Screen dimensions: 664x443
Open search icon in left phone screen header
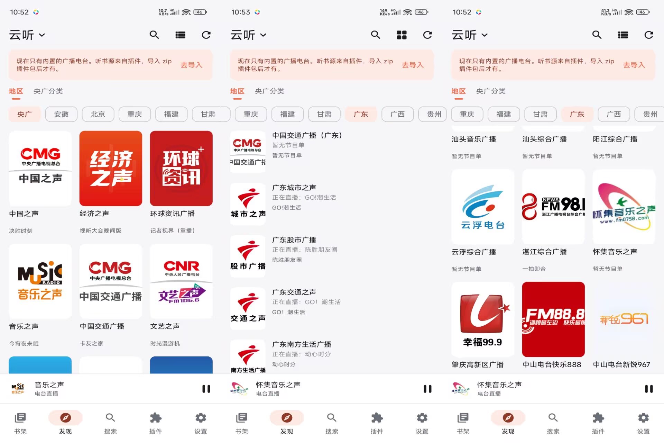pyautogui.click(x=154, y=35)
